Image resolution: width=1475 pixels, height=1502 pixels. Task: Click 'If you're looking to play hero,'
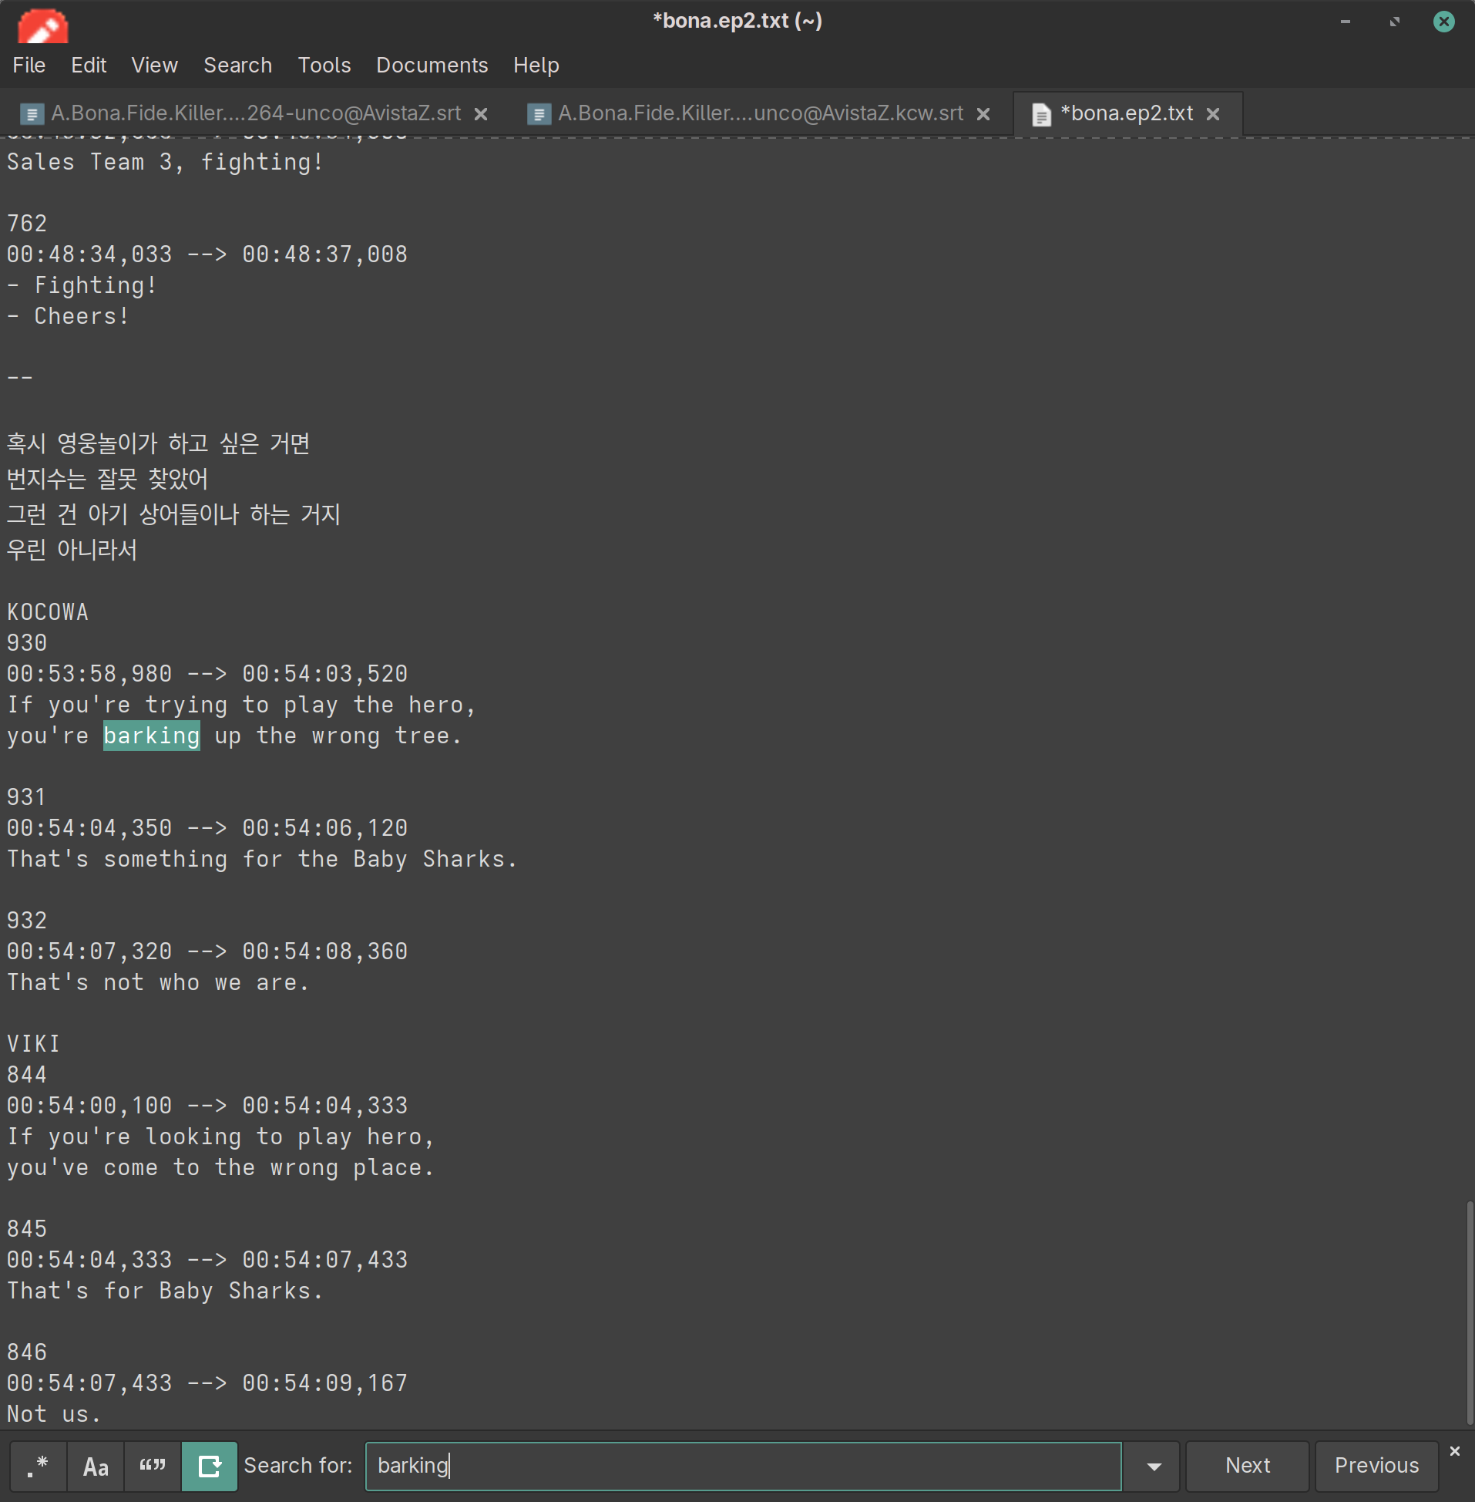pyautogui.click(x=220, y=1137)
